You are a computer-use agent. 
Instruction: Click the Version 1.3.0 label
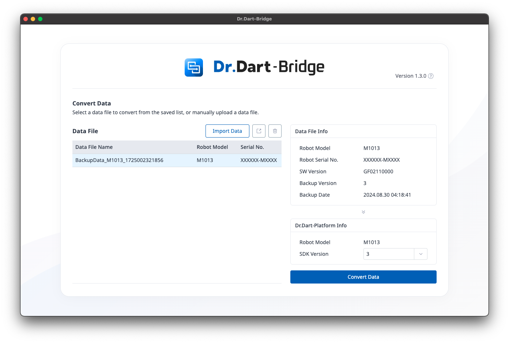411,76
